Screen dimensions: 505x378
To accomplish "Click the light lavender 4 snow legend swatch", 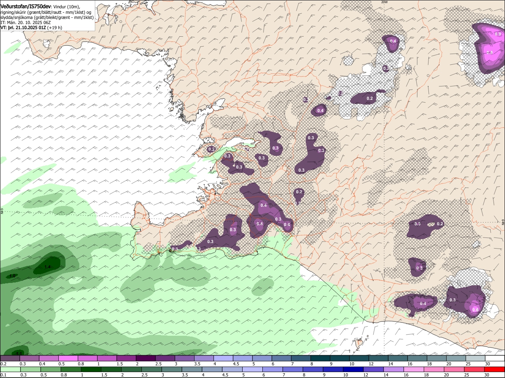I will tap(223, 358).
